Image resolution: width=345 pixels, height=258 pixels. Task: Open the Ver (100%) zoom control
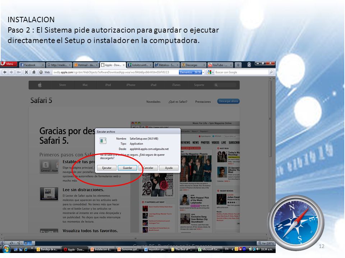coord(266,243)
